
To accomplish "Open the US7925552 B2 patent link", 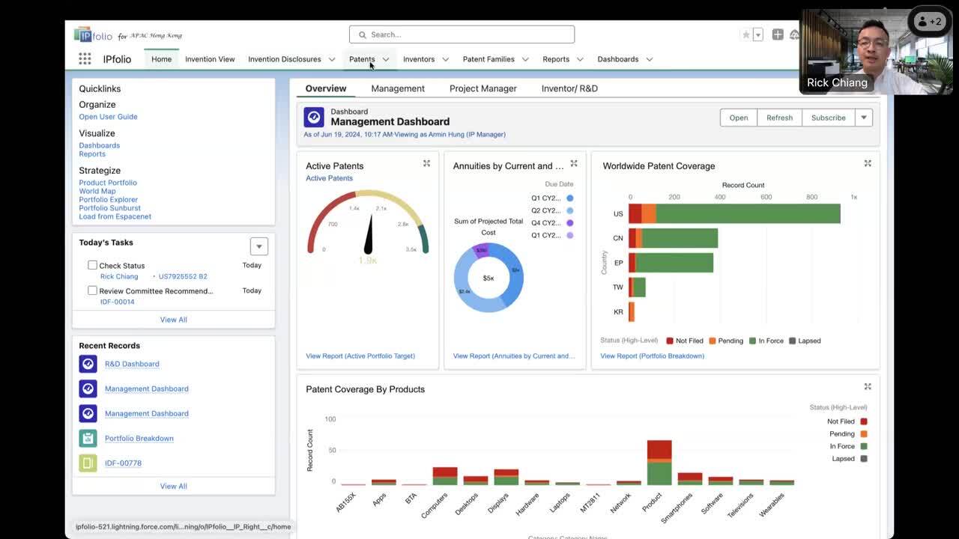I will pyautogui.click(x=183, y=276).
